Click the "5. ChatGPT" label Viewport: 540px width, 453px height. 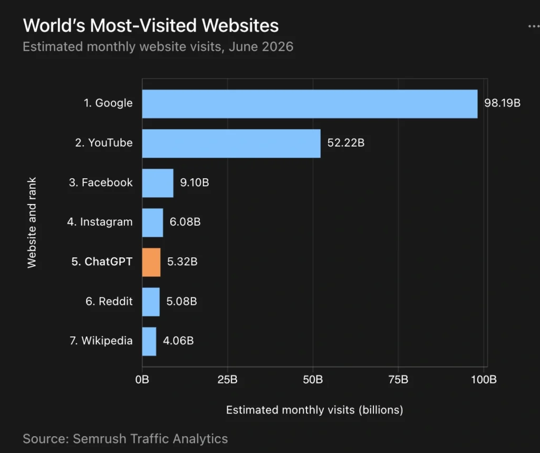click(102, 262)
